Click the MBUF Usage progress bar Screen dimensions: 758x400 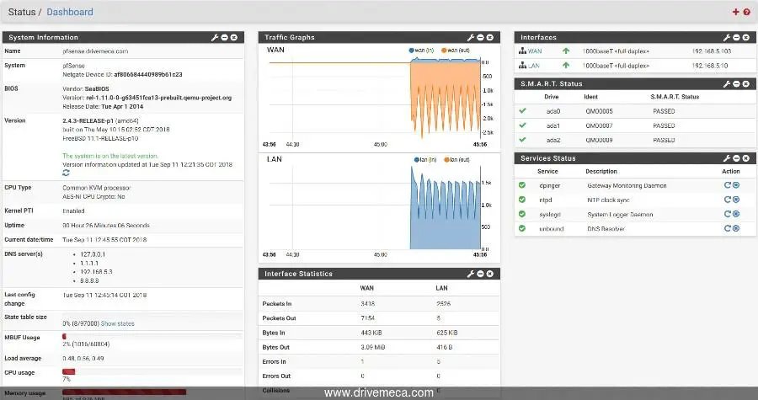[152, 336]
